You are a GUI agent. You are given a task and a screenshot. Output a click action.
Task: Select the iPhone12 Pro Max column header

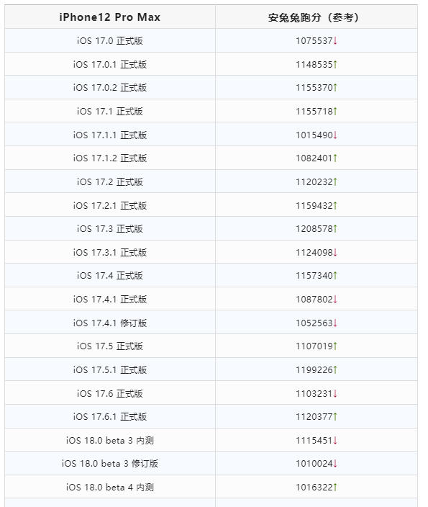(x=110, y=17)
